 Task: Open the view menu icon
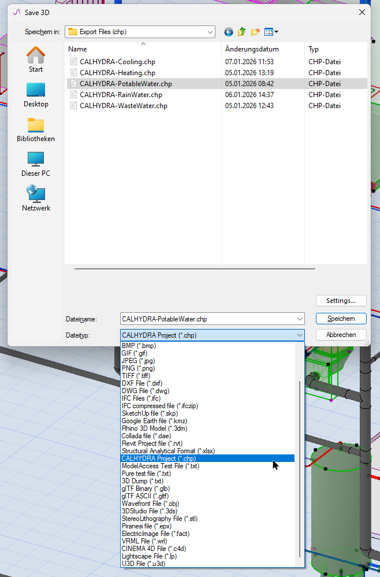pyautogui.click(x=271, y=32)
